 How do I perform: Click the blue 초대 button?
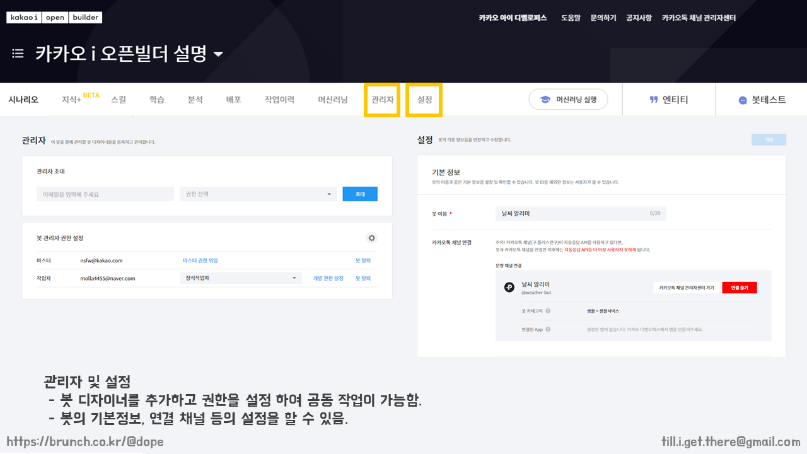click(360, 194)
